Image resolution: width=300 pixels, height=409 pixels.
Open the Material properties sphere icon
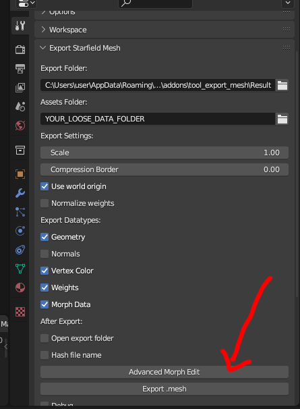point(20,288)
